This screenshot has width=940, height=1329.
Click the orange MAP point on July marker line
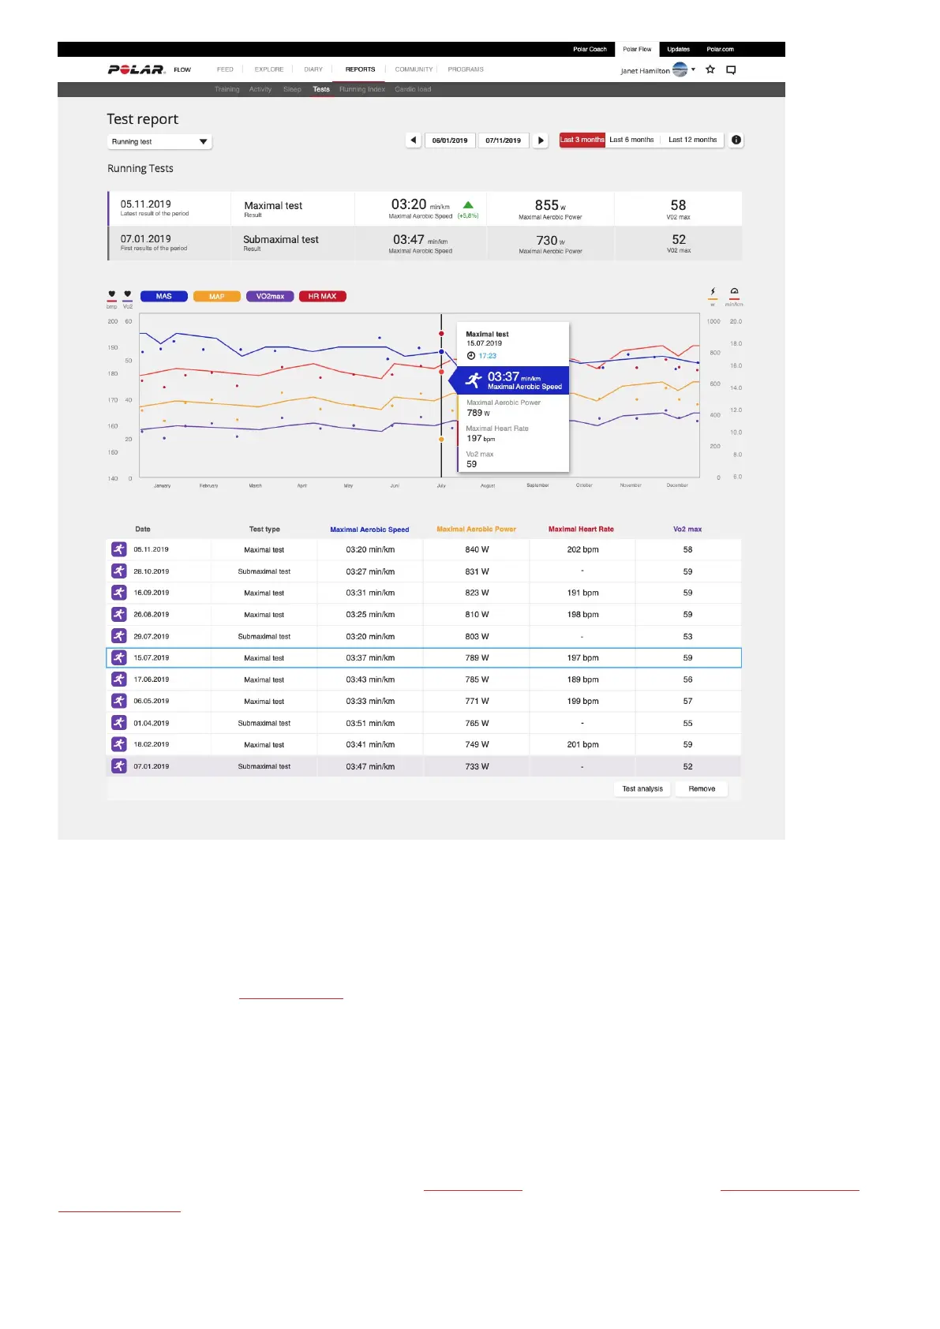click(x=441, y=440)
